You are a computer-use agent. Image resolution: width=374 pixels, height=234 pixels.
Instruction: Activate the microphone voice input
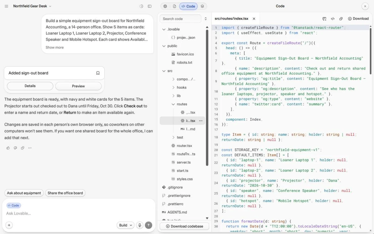(139, 225)
